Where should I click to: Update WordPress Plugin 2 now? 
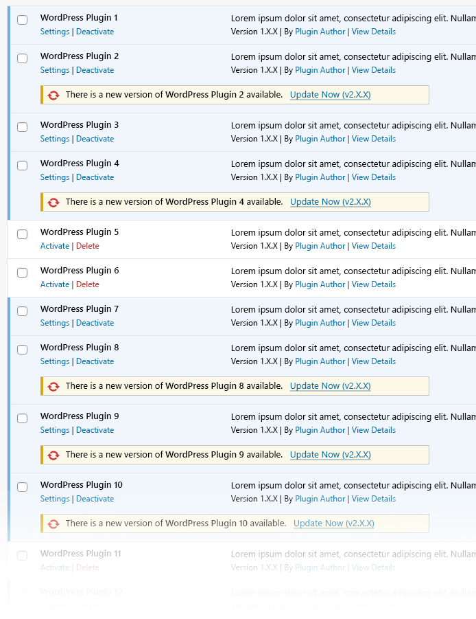point(330,95)
